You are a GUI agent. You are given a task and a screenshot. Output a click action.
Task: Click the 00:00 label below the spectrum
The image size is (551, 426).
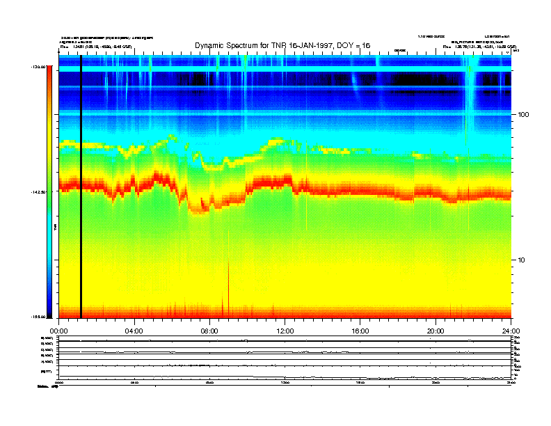[x=58, y=331]
